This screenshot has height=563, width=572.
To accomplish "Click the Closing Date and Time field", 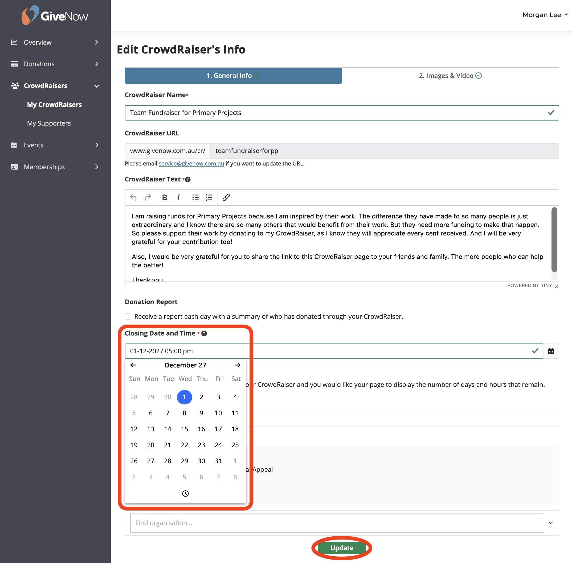I will pyautogui.click(x=334, y=351).
